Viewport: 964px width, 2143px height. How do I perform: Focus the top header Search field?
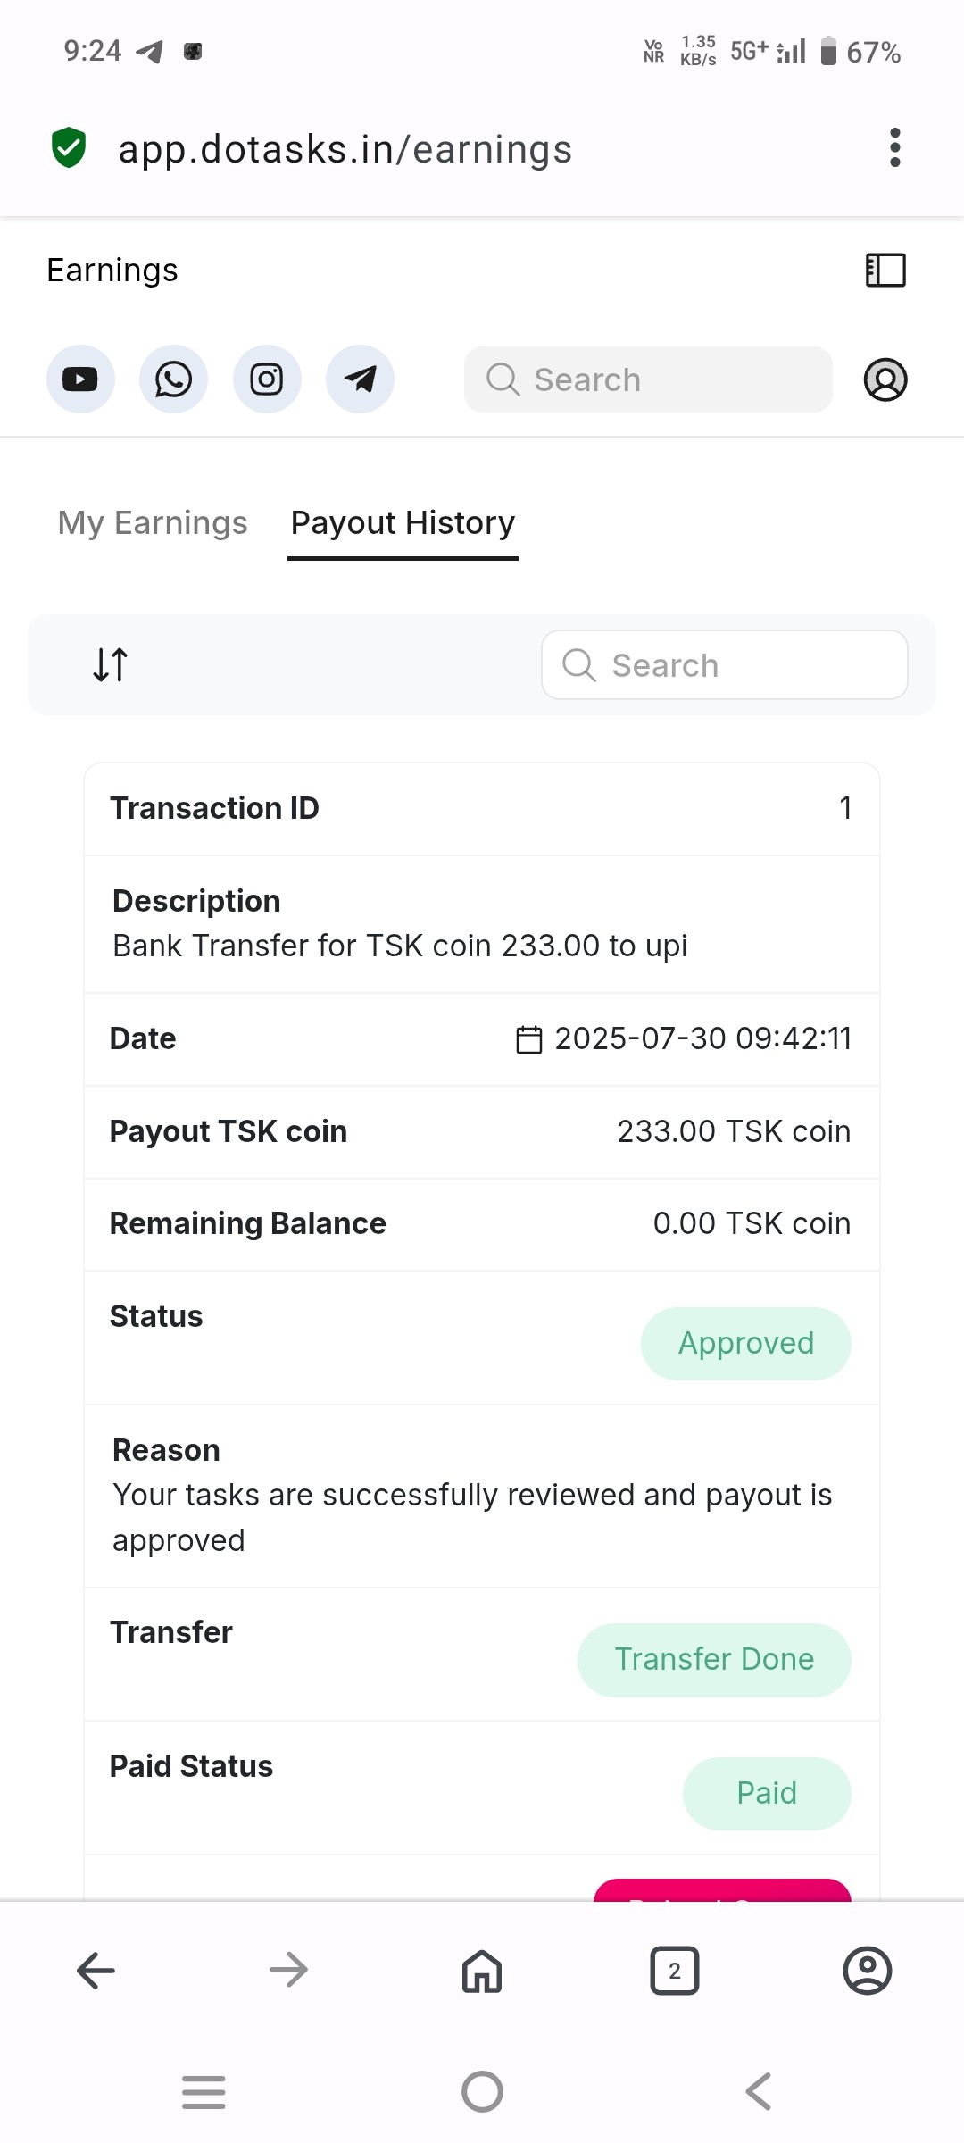pyautogui.click(x=648, y=379)
